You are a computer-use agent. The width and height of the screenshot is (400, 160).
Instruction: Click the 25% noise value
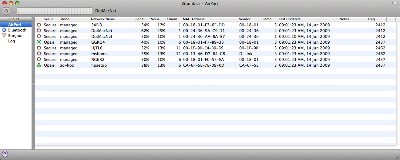161,31
